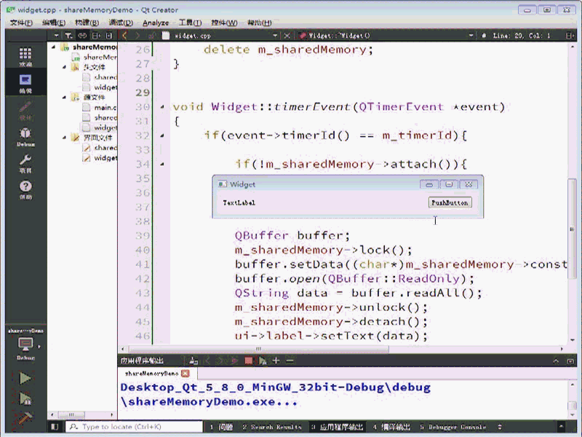Go back in navigation history

(124, 36)
